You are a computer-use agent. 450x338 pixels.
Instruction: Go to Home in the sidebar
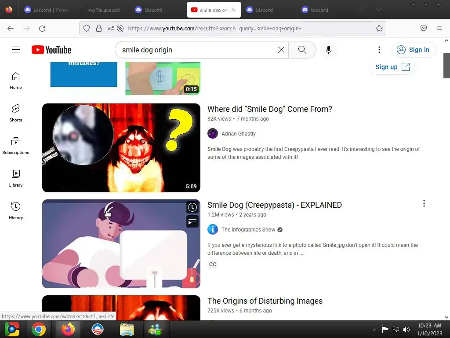16,81
